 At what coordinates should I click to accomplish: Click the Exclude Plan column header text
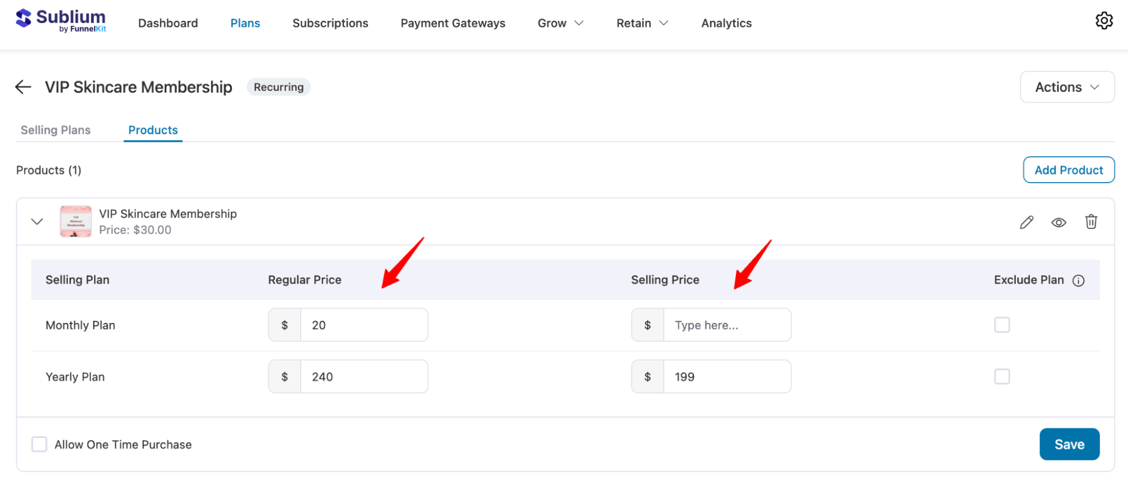[x=1029, y=280]
